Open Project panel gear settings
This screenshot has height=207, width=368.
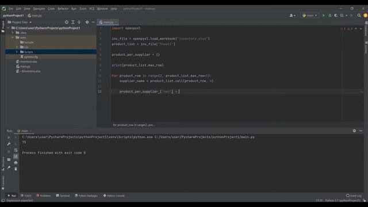87,22
